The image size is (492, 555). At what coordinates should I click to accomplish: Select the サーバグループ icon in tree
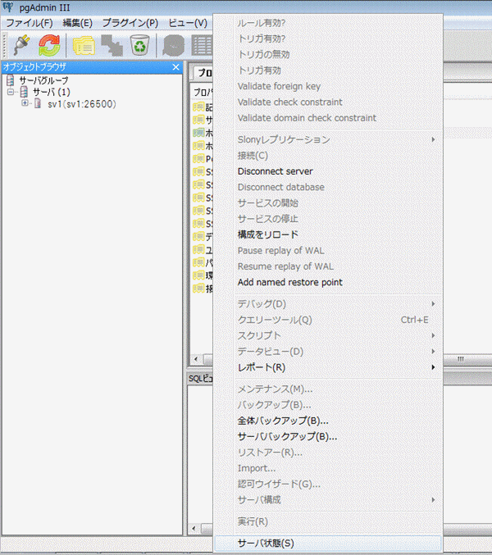(x=11, y=81)
